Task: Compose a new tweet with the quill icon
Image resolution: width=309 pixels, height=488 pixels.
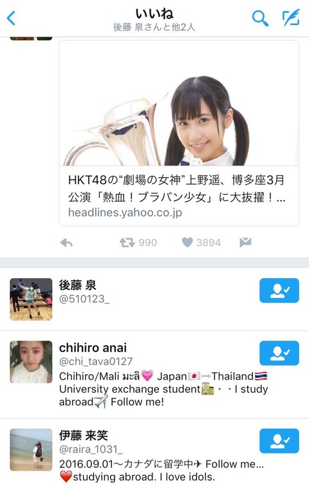Action: tap(291, 18)
